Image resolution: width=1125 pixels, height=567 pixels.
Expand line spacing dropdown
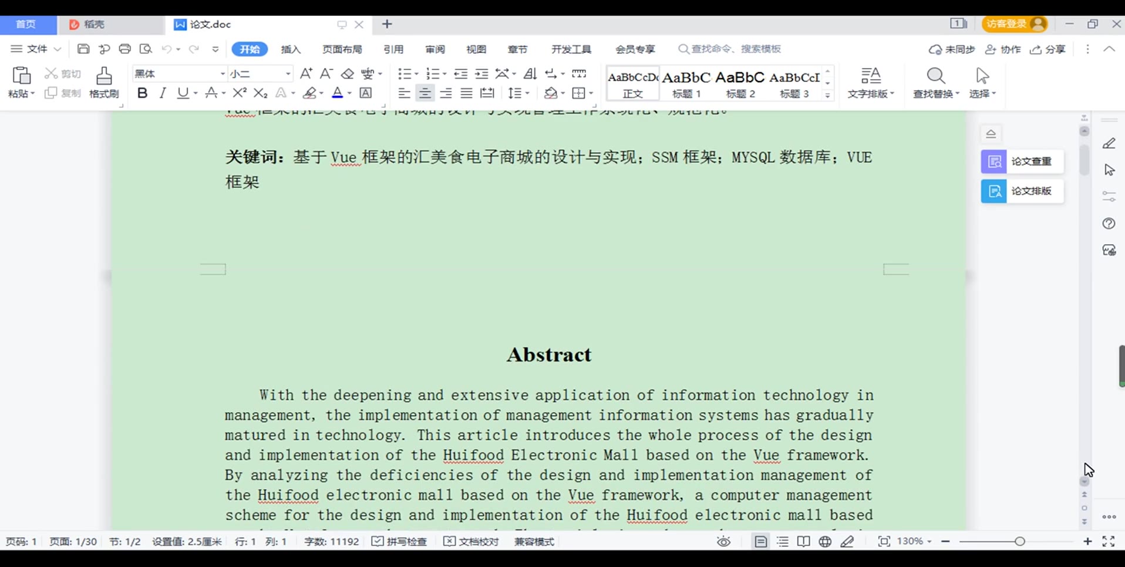[x=527, y=93]
